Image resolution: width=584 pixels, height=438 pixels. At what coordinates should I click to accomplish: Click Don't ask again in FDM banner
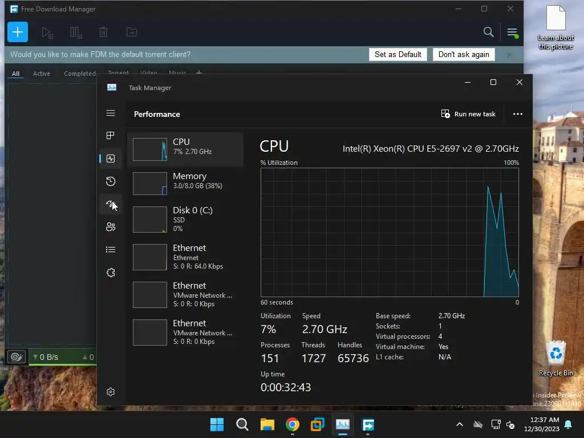pyautogui.click(x=464, y=54)
